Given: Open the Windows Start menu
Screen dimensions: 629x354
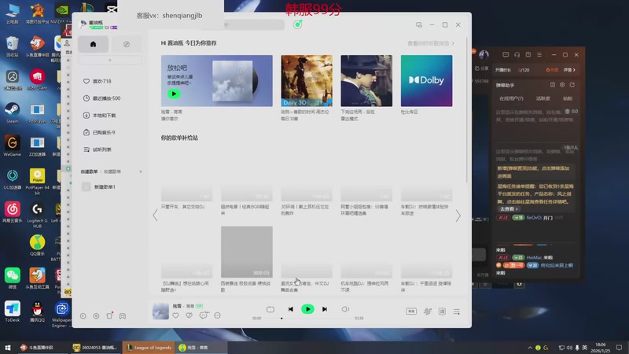Looking at the screenshot, I should pyautogui.click(x=8, y=348).
